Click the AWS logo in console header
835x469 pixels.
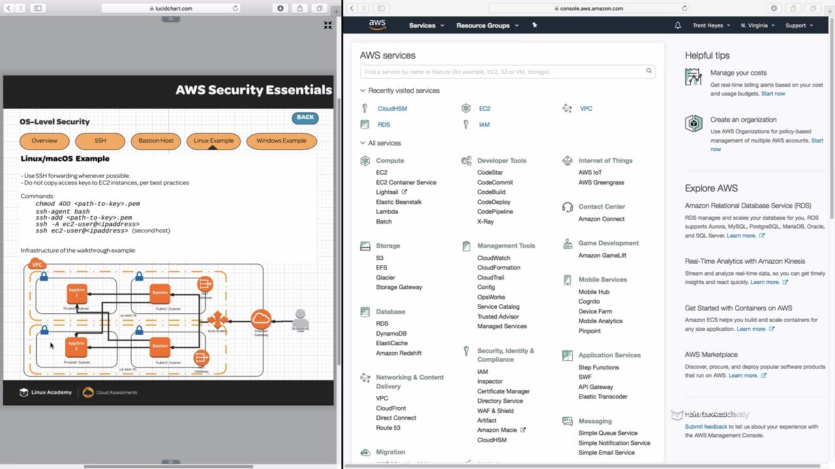[x=377, y=25]
